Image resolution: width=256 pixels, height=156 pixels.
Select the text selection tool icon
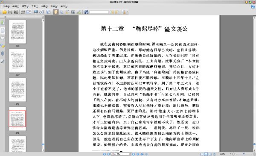pos(67,12)
